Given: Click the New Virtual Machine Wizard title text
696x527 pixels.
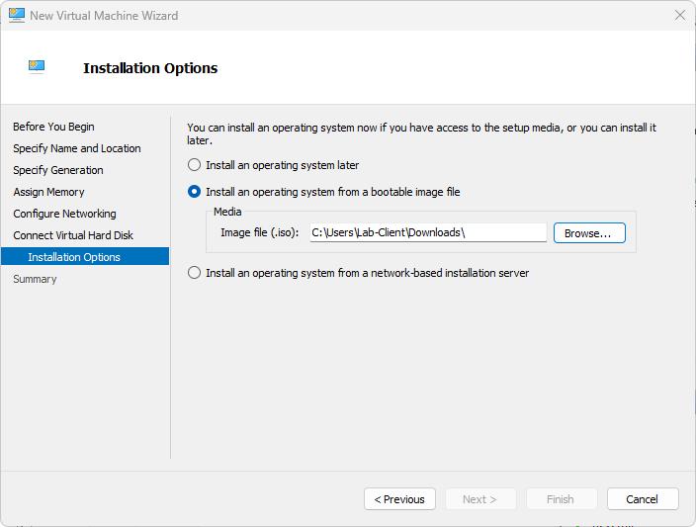Looking at the screenshot, I should tap(104, 16).
